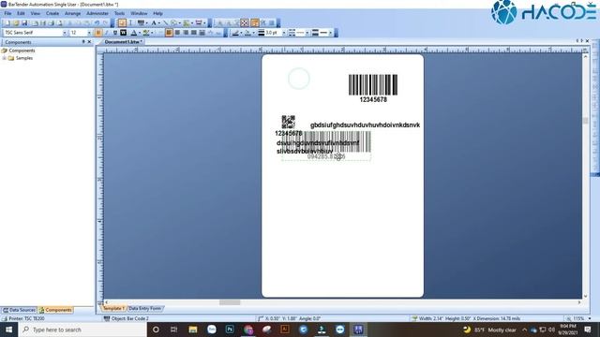600x337 pixels.
Task: Open the font name dropdown
Action: click(65, 33)
